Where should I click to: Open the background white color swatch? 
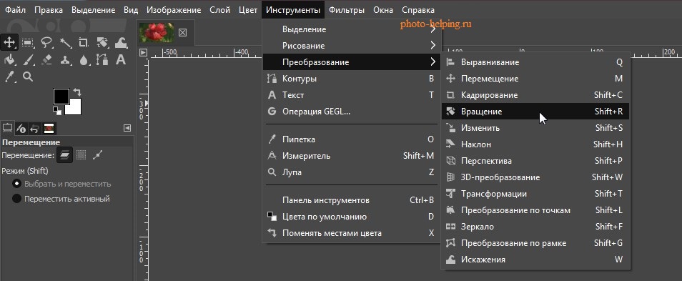click(76, 109)
